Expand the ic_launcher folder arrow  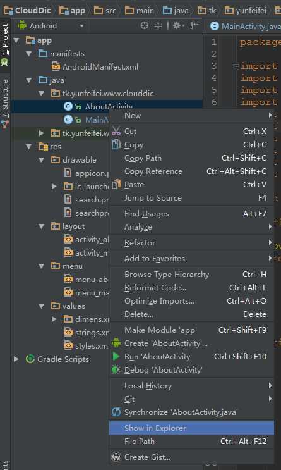tap(54, 186)
